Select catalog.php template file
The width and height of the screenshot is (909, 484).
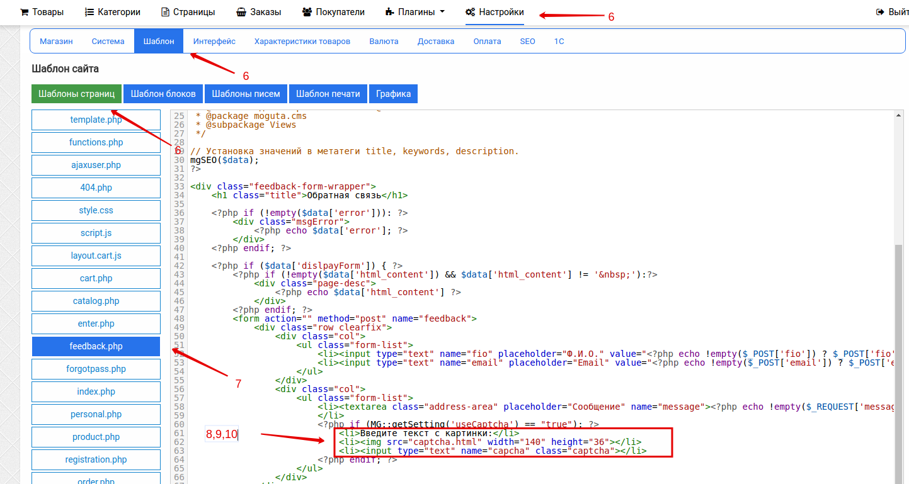(x=96, y=301)
